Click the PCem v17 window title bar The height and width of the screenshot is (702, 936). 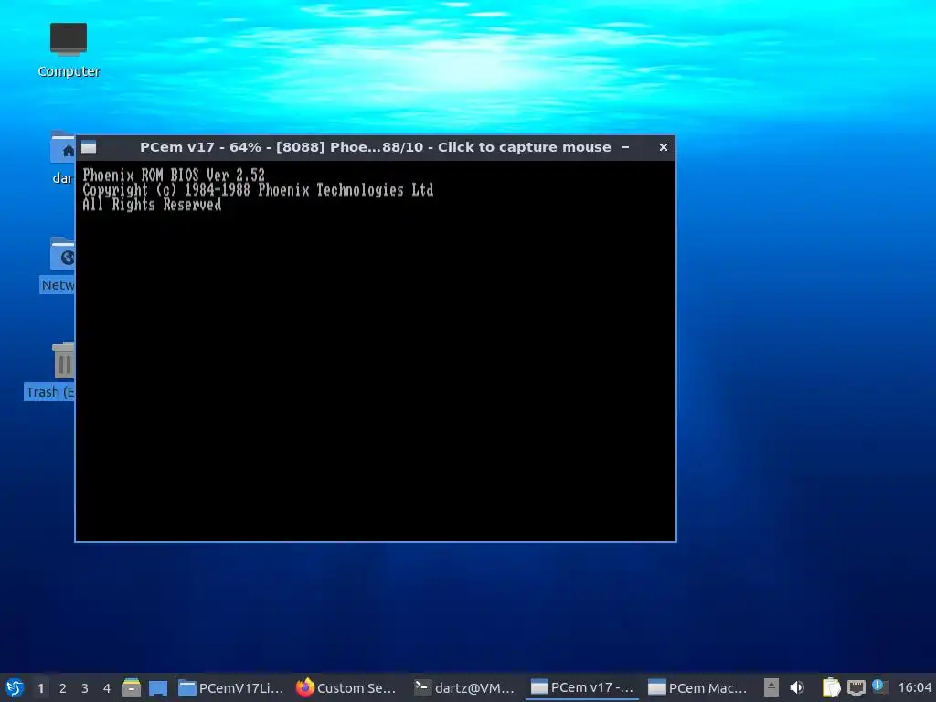point(376,147)
